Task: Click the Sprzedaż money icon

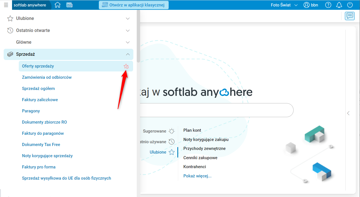Action: pyautogui.click(x=10, y=54)
